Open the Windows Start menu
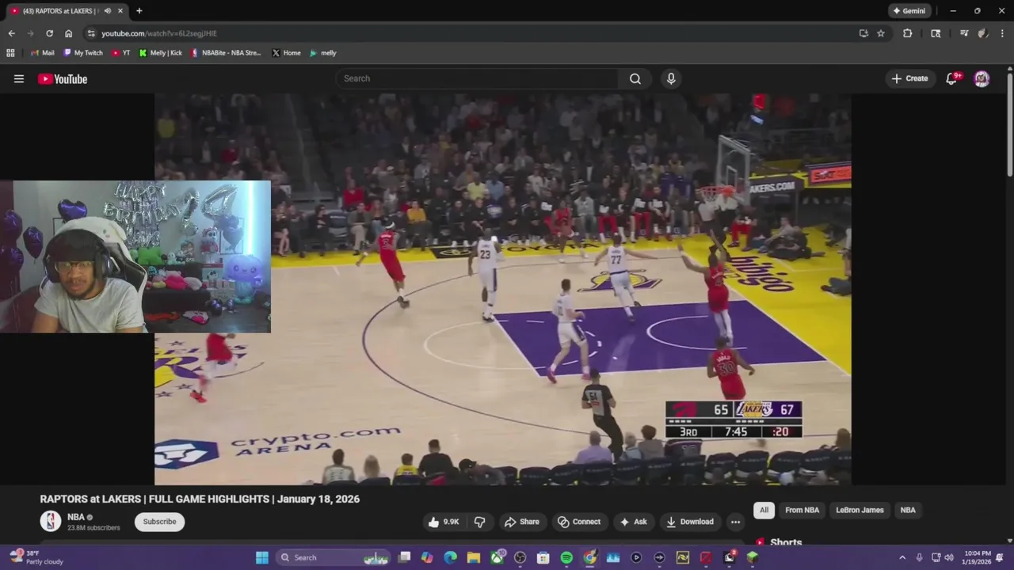 point(262,557)
